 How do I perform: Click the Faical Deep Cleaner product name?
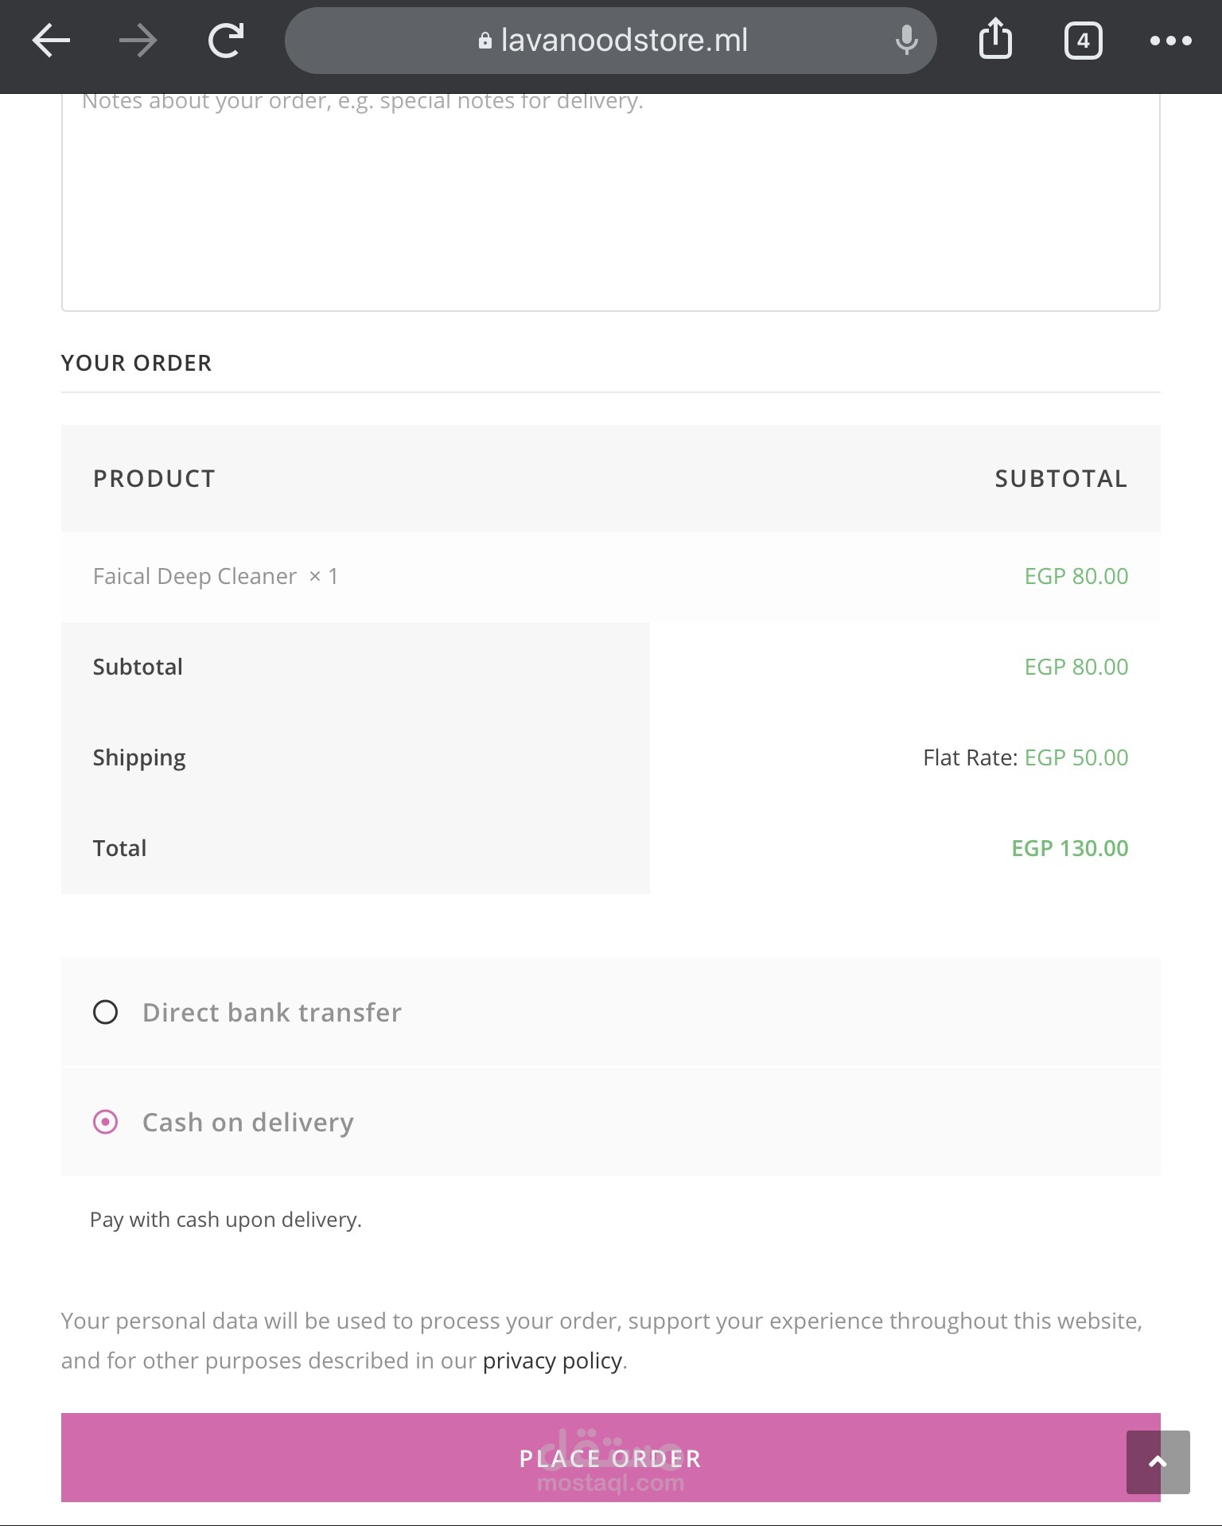195,576
